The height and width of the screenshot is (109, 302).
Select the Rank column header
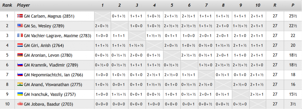(7, 5)
